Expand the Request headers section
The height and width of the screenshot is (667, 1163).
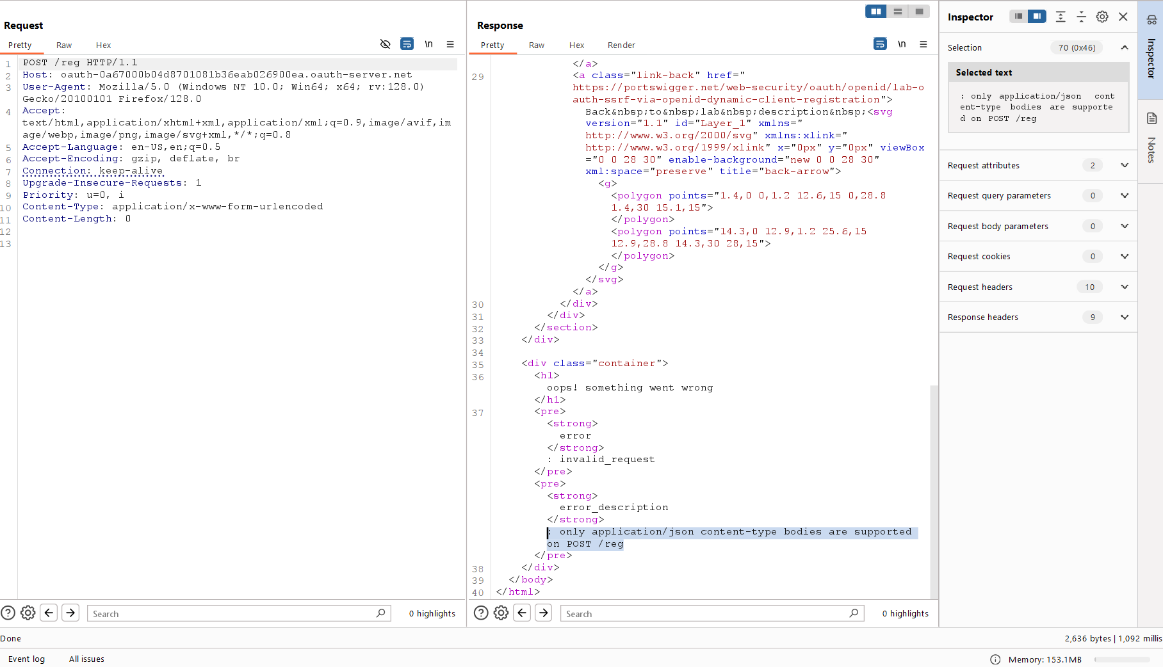(x=1124, y=287)
